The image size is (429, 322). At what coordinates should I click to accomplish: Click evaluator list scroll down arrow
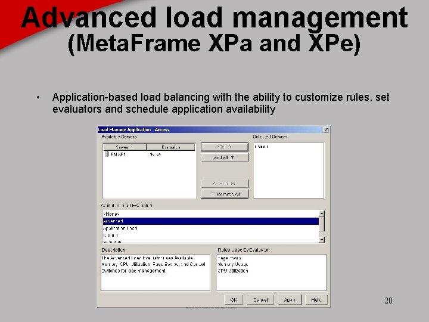[322, 240]
